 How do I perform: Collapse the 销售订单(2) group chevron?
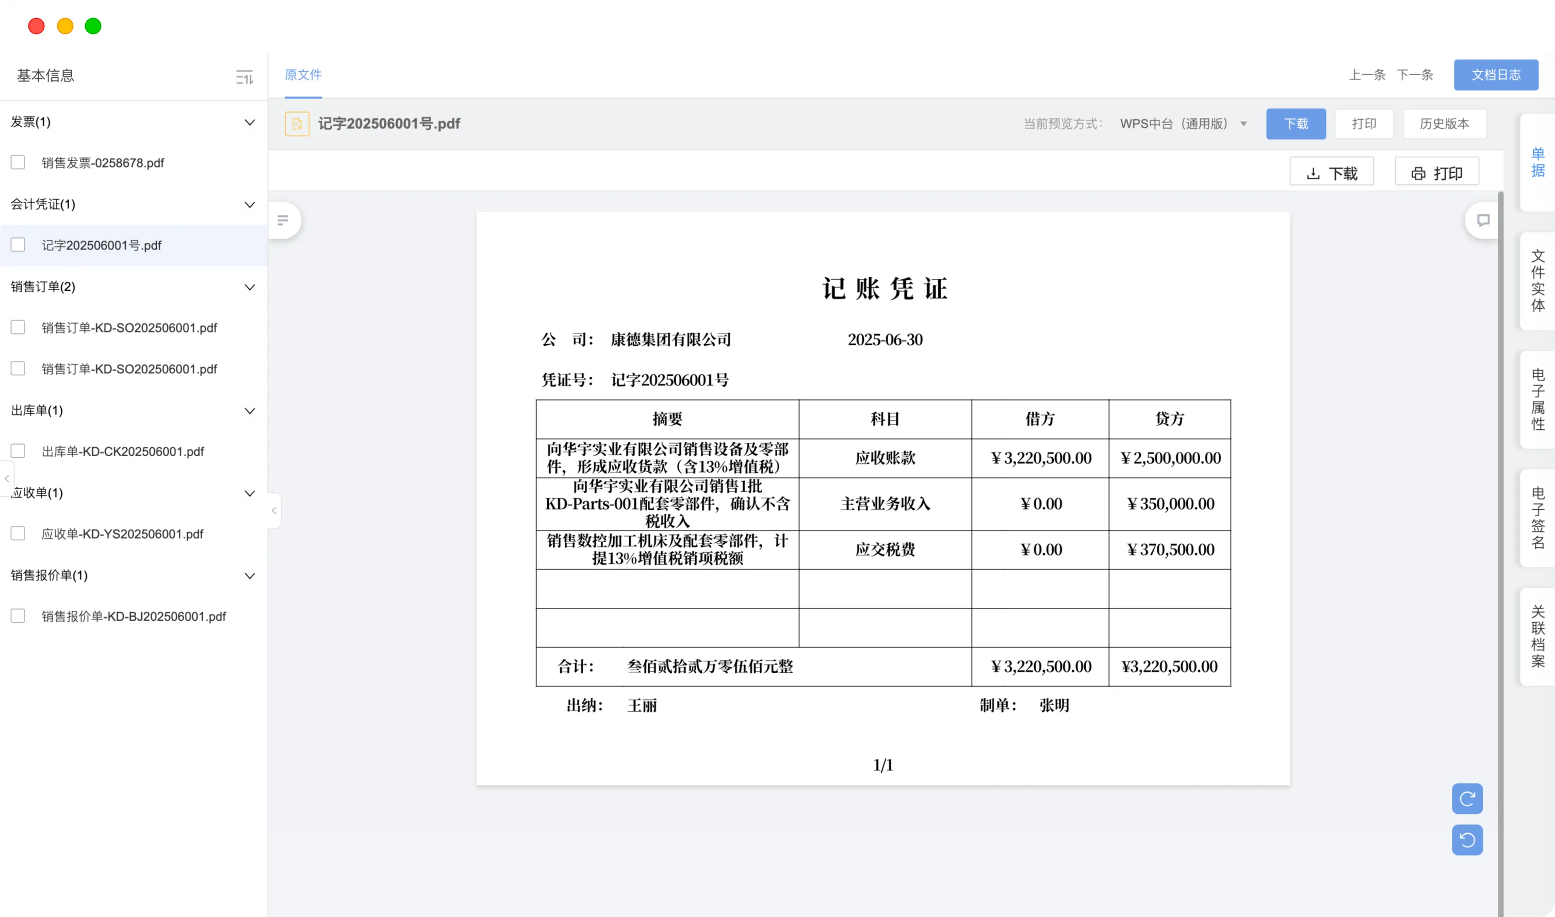tap(250, 287)
